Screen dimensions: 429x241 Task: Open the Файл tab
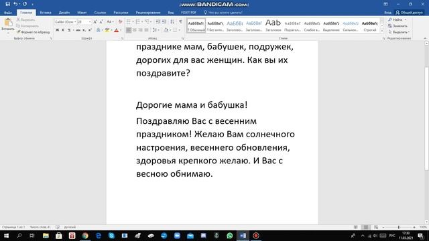(x=8, y=13)
